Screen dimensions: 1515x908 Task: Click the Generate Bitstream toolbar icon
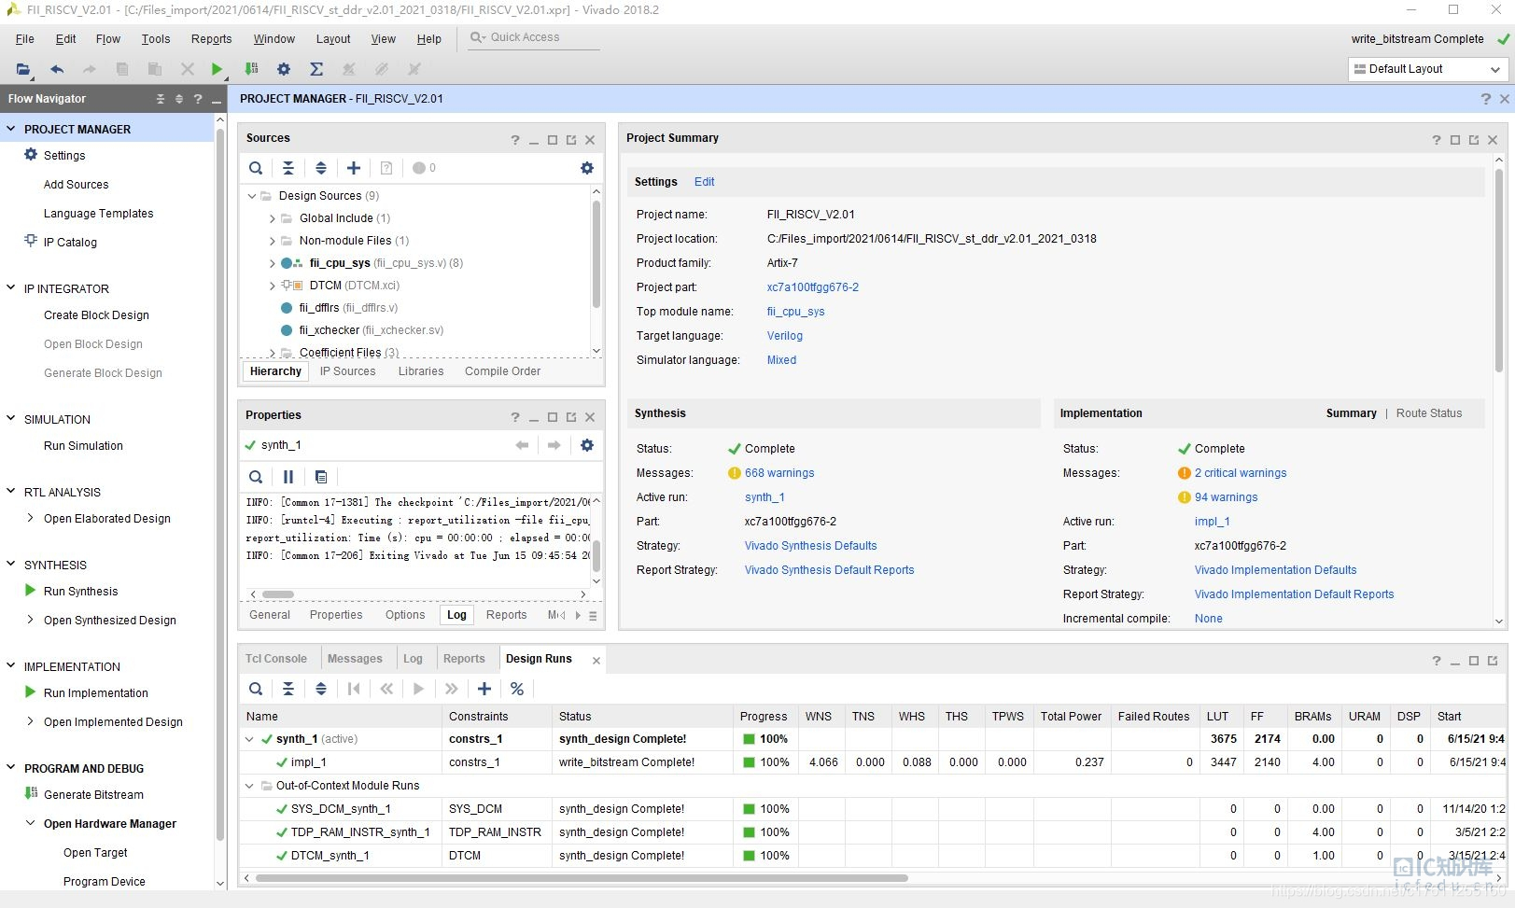point(251,69)
